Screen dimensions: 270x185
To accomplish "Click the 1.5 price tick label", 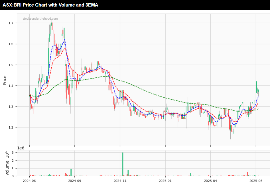I will [11, 65].
